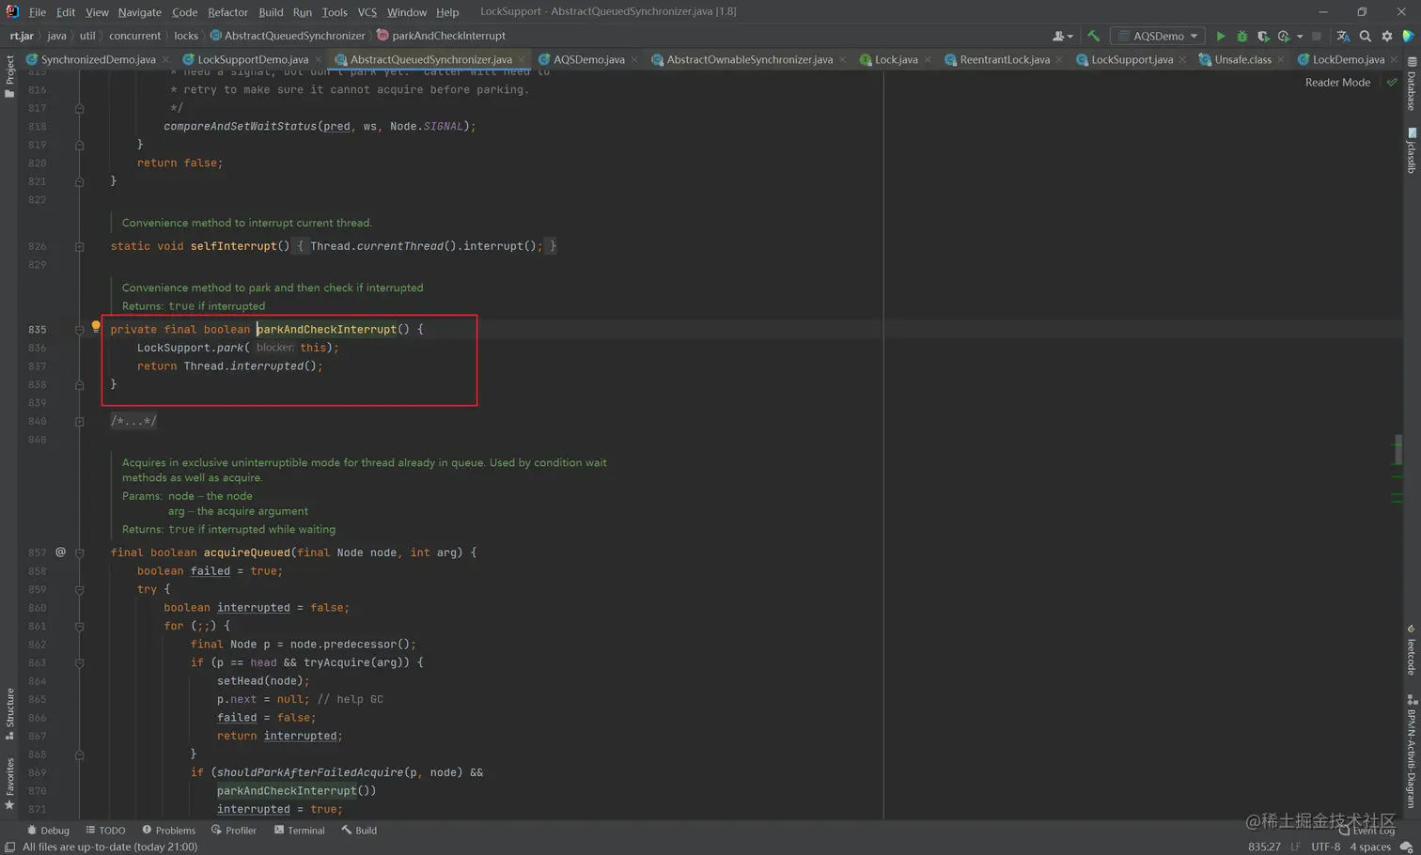Switch to the AbstractOwnableSynchronizer.java tab
This screenshot has width=1421, height=855.
(x=749, y=59)
